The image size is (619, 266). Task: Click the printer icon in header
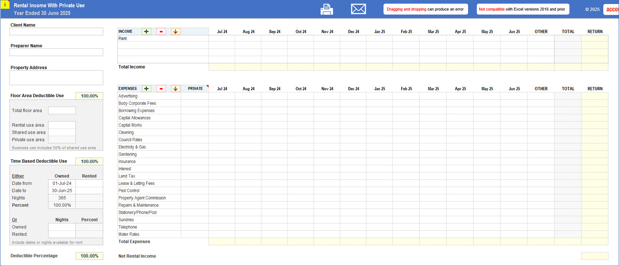(x=327, y=9)
